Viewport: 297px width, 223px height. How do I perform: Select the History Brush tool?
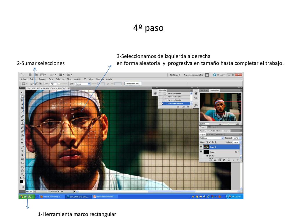(x=22, y=127)
